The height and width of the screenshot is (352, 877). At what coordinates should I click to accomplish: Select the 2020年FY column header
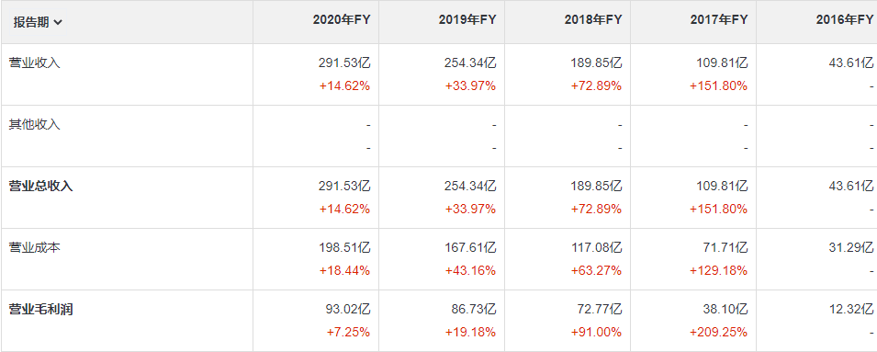point(342,19)
